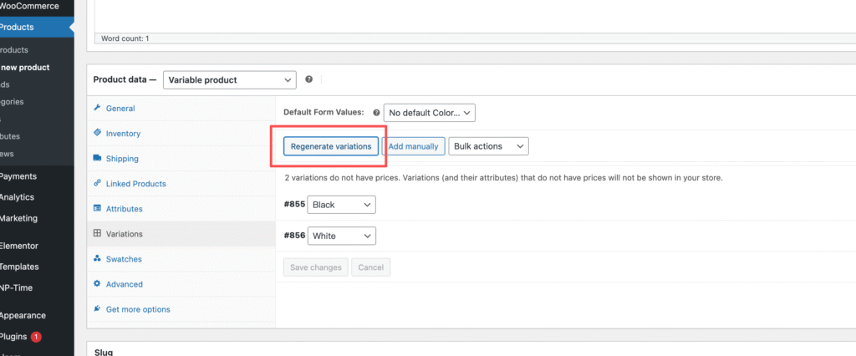Change variation #856 White color dropdown

pyautogui.click(x=341, y=236)
